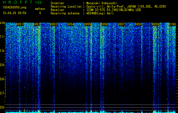Click the 1.0 kHz axis label
178x113 pixels.
pyautogui.click(x=2, y=51)
